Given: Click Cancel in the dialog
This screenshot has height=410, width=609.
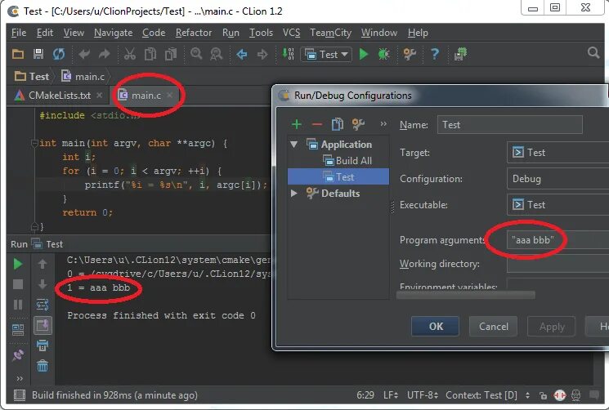Looking at the screenshot, I should [493, 326].
